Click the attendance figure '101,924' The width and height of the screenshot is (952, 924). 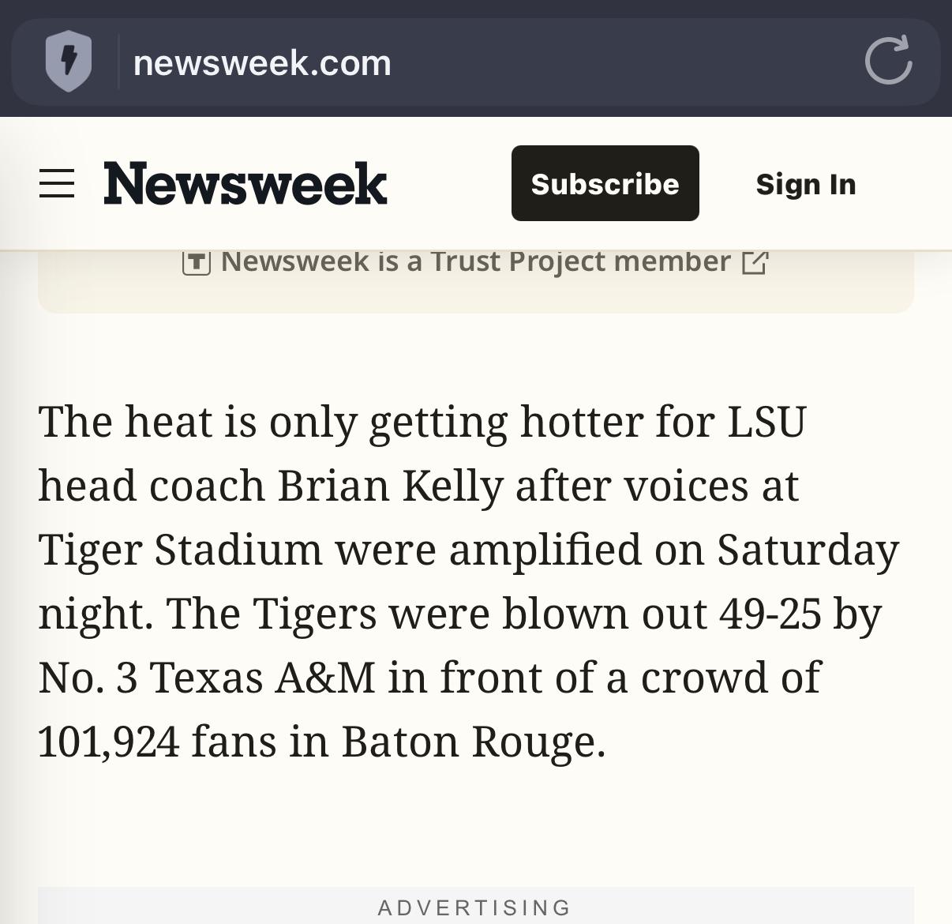tap(108, 742)
